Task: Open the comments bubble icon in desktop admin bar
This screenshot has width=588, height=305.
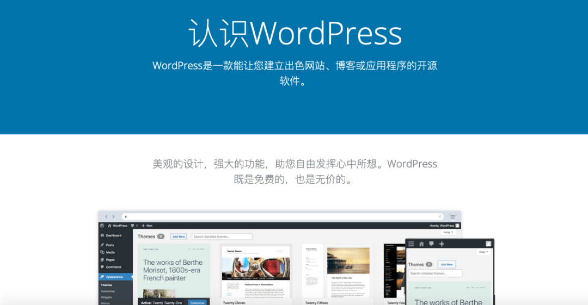Action: [x=132, y=226]
